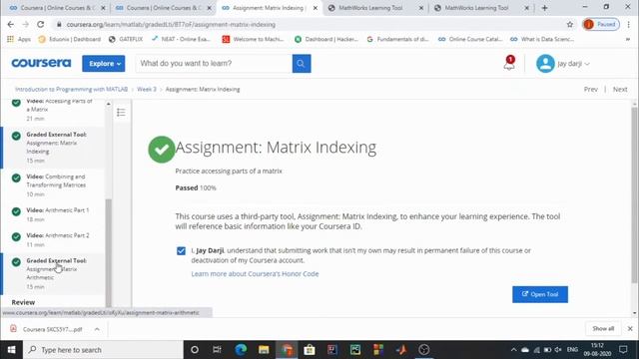
Task: Click checkmark icon beside Arithmetic Part 1
Action: 16,211
